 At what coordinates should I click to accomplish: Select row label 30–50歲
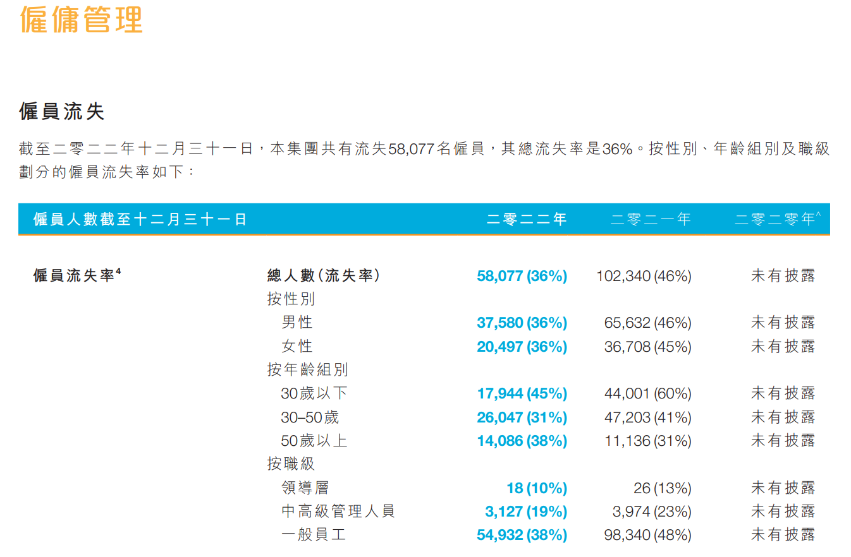tap(310, 417)
